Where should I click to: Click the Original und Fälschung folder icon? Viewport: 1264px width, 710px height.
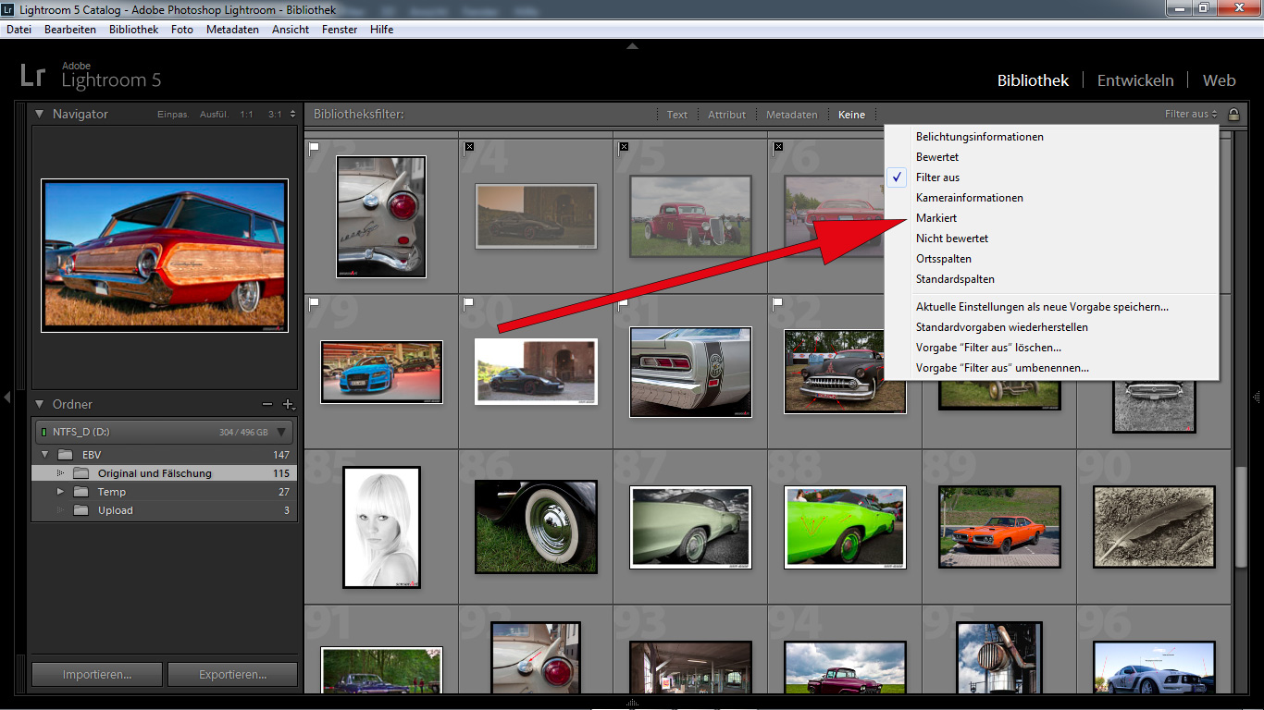pyautogui.click(x=81, y=473)
